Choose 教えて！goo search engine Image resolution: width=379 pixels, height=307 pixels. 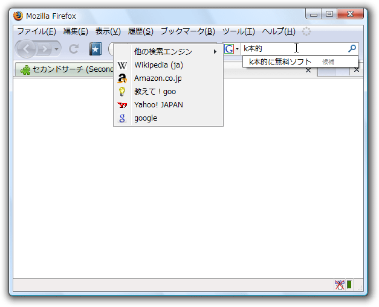168,92
